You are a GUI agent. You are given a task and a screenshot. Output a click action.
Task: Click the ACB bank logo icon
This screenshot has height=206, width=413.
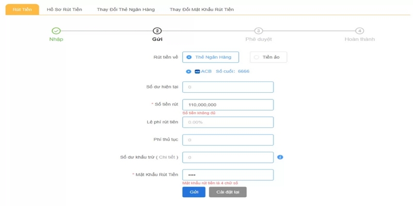pos(197,72)
